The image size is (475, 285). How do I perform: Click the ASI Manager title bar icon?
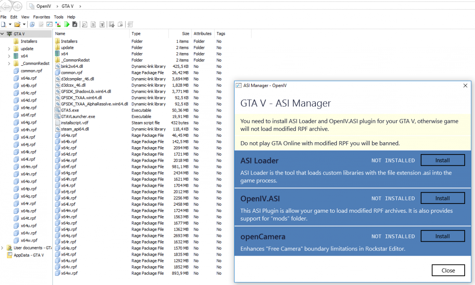click(239, 86)
